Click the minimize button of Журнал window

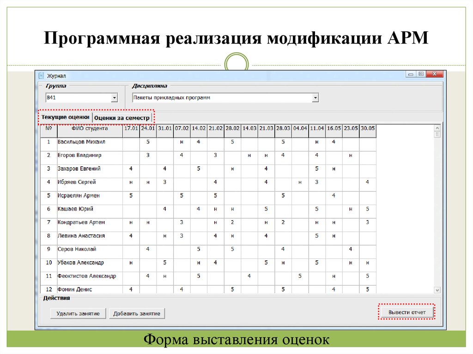pos(410,74)
